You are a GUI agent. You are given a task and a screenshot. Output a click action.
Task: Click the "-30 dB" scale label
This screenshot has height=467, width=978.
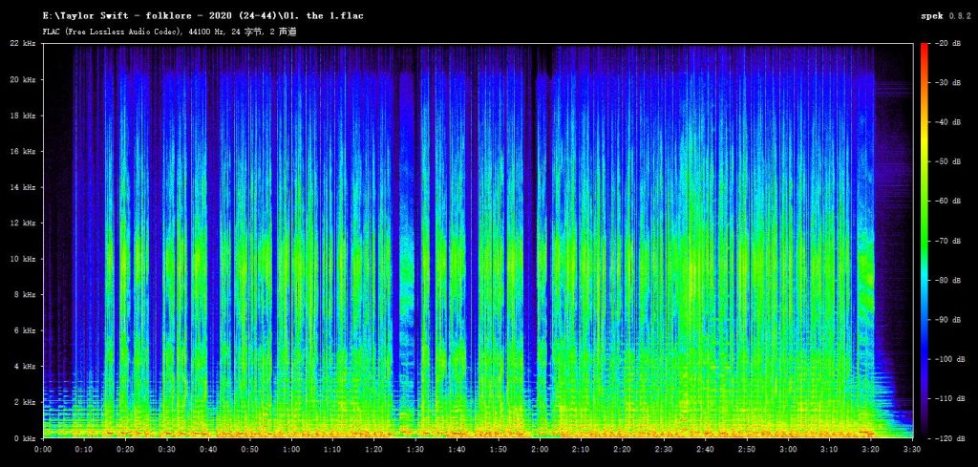(948, 82)
